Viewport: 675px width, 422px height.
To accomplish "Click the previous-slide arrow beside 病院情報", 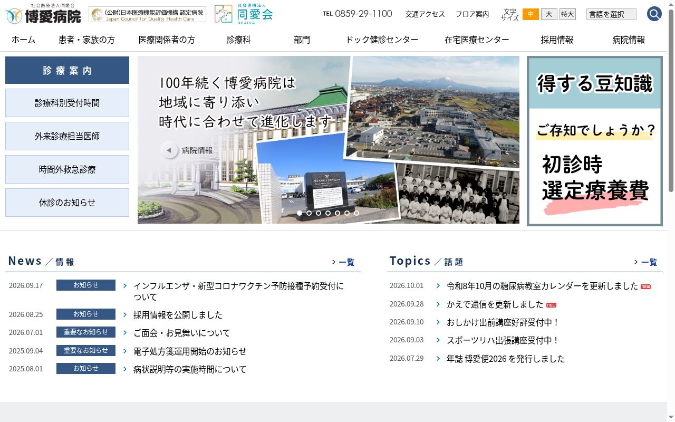I will pos(169,150).
